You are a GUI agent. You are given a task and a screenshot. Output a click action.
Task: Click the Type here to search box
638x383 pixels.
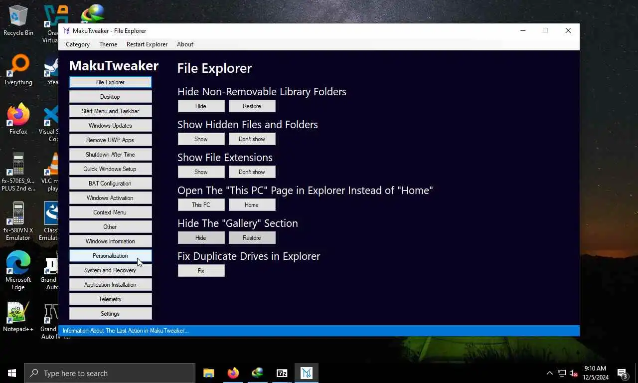coord(110,373)
